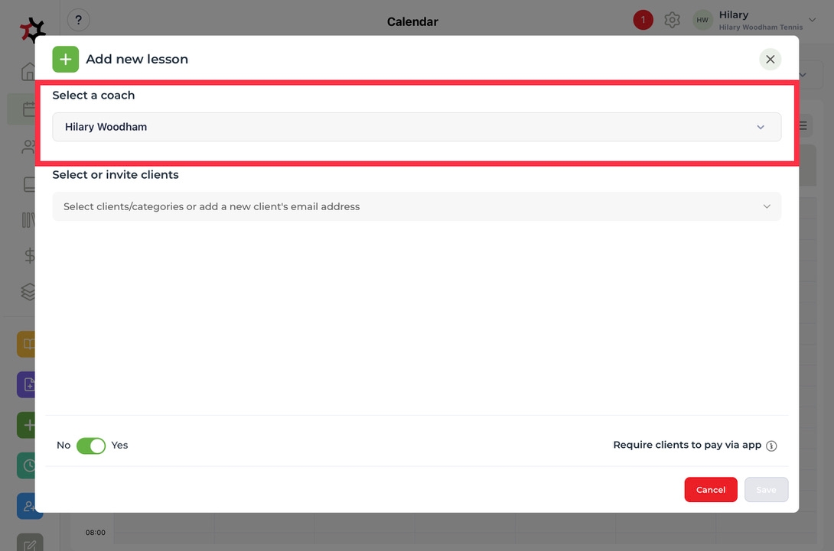Click the info icon beside Require clients to pay
Image resolution: width=834 pixels, height=551 pixels.
click(x=771, y=446)
